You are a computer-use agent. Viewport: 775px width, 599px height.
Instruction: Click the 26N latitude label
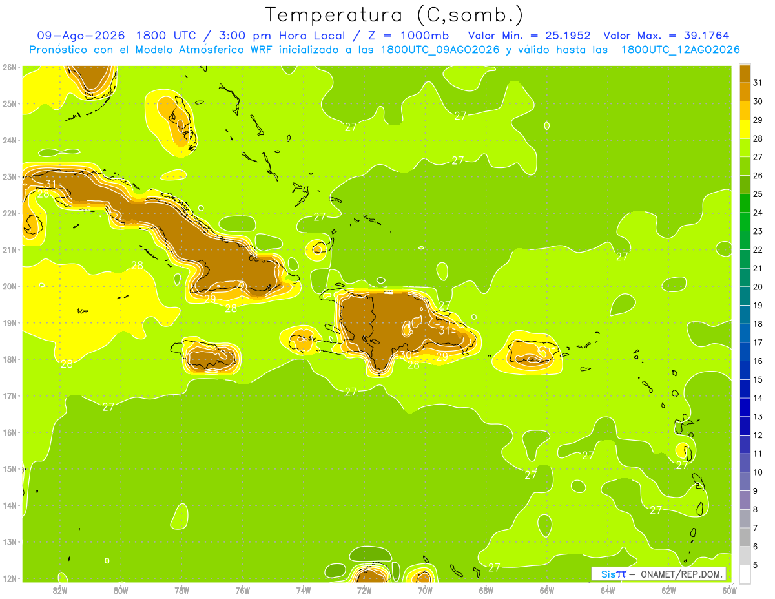click(10, 67)
